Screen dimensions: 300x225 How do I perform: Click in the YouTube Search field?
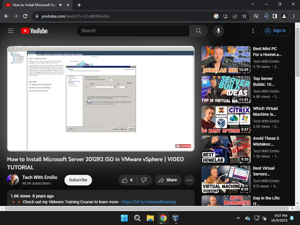(x=133, y=30)
